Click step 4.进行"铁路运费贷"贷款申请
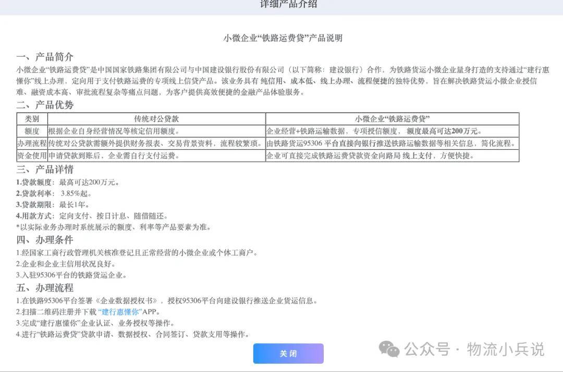This screenshot has height=372, width=563. tap(133, 334)
